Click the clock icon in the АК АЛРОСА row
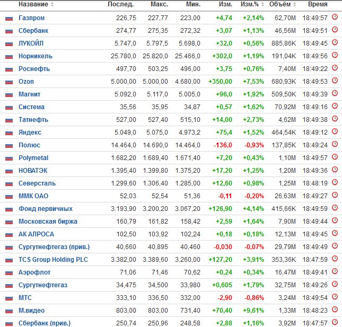The height and width of the screenshot is (327, 342). [x=335, y=233]
